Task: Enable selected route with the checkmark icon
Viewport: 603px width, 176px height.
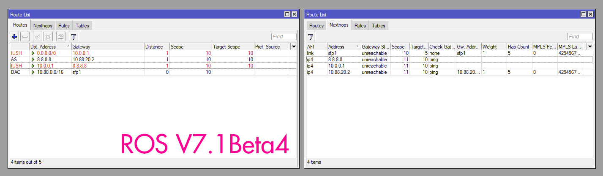Action: [x=38, y=37]
